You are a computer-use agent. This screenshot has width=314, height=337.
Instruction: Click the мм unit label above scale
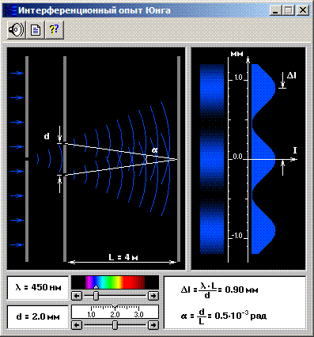[236, 54]
